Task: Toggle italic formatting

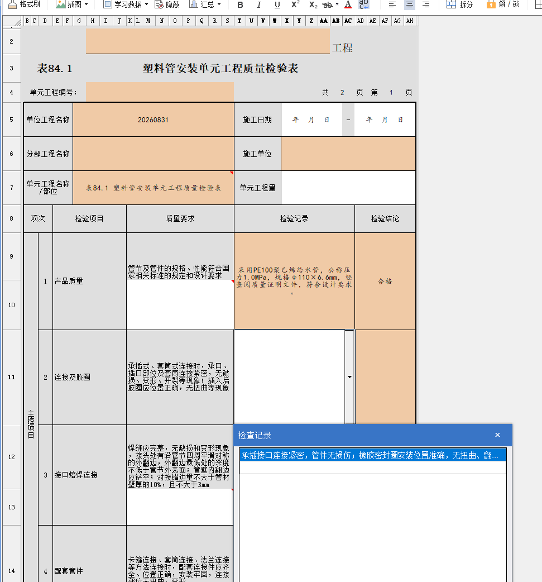Action: point(258,5)
